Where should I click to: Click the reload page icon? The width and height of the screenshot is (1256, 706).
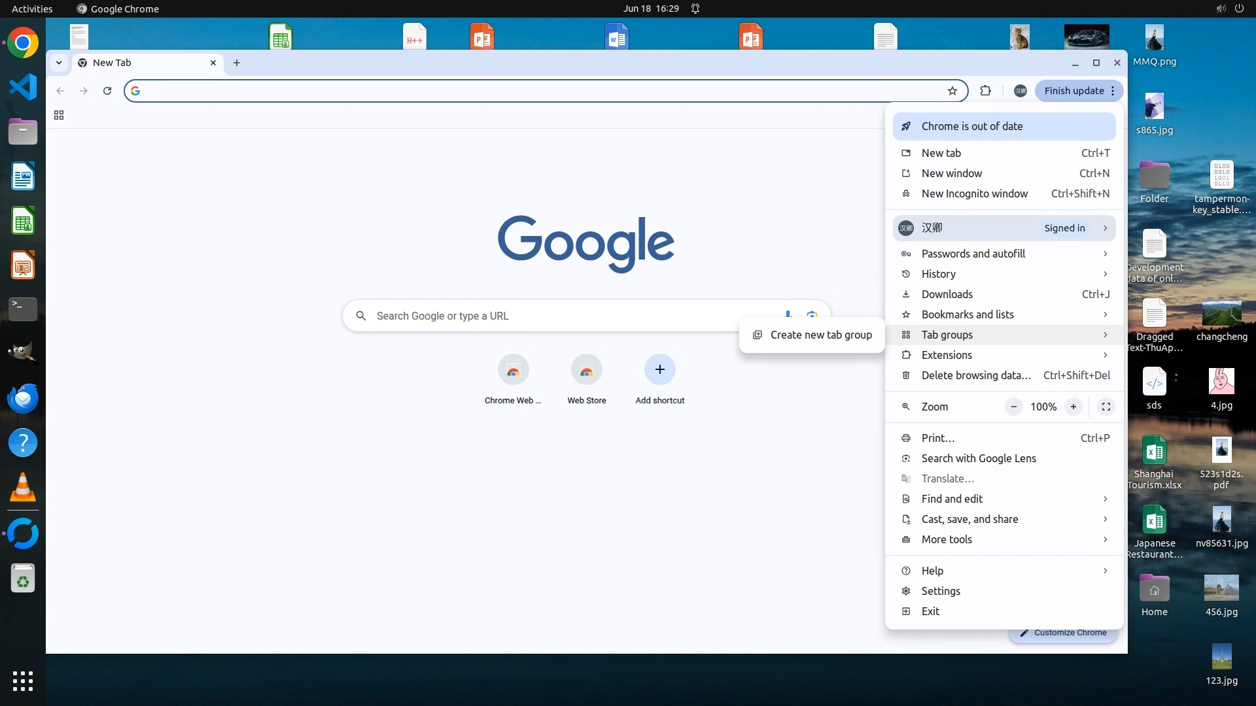click(x=107, y=91)
